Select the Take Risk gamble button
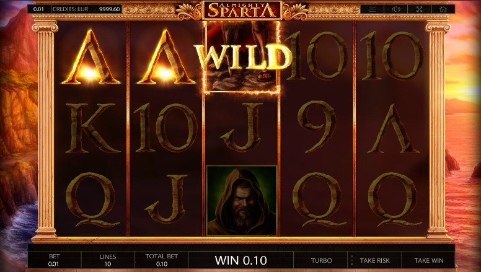The height and width of the screenshot is (272, 481). tap(375, 260)
